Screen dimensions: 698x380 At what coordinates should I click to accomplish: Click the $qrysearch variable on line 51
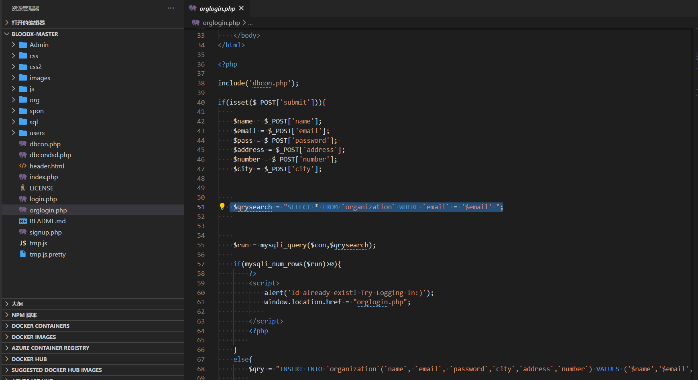point(252,207)
